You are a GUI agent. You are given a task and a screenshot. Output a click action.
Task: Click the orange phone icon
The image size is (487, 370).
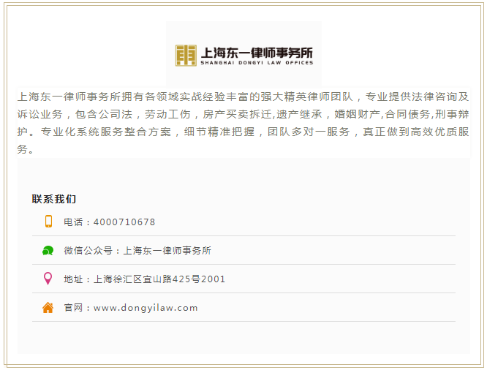point(48,222)
